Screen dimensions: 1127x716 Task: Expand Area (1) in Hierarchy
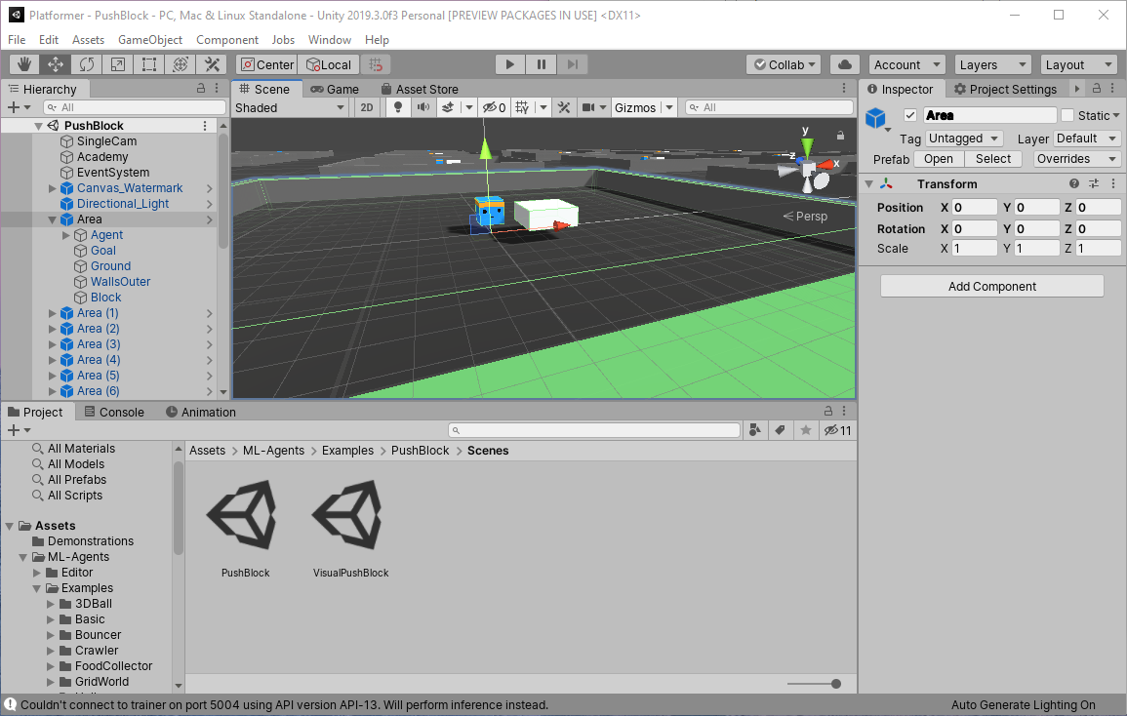pyautogui.click(x=52, y=313)
